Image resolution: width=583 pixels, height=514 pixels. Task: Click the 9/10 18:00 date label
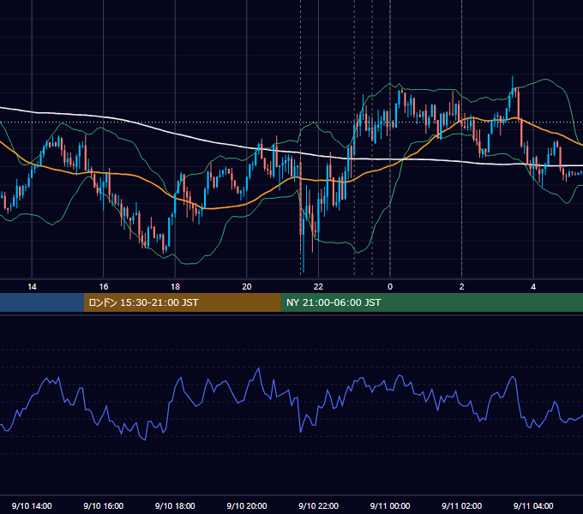click(x=175, y=505)
